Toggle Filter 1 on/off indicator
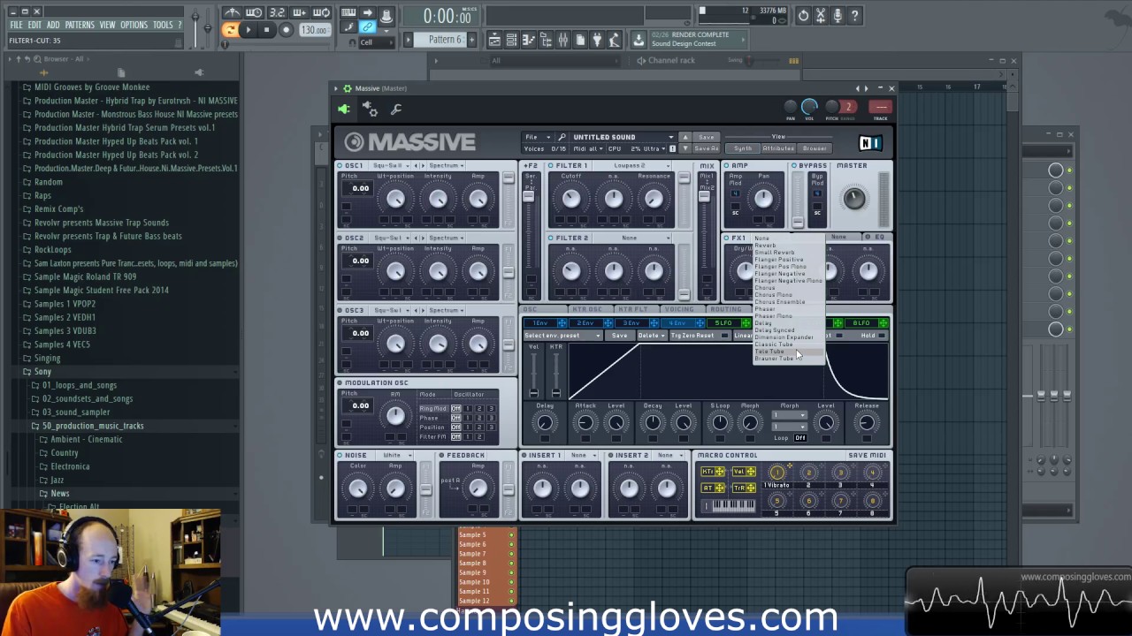Screen dimensions: 1132x636 [x=551, y=166]
